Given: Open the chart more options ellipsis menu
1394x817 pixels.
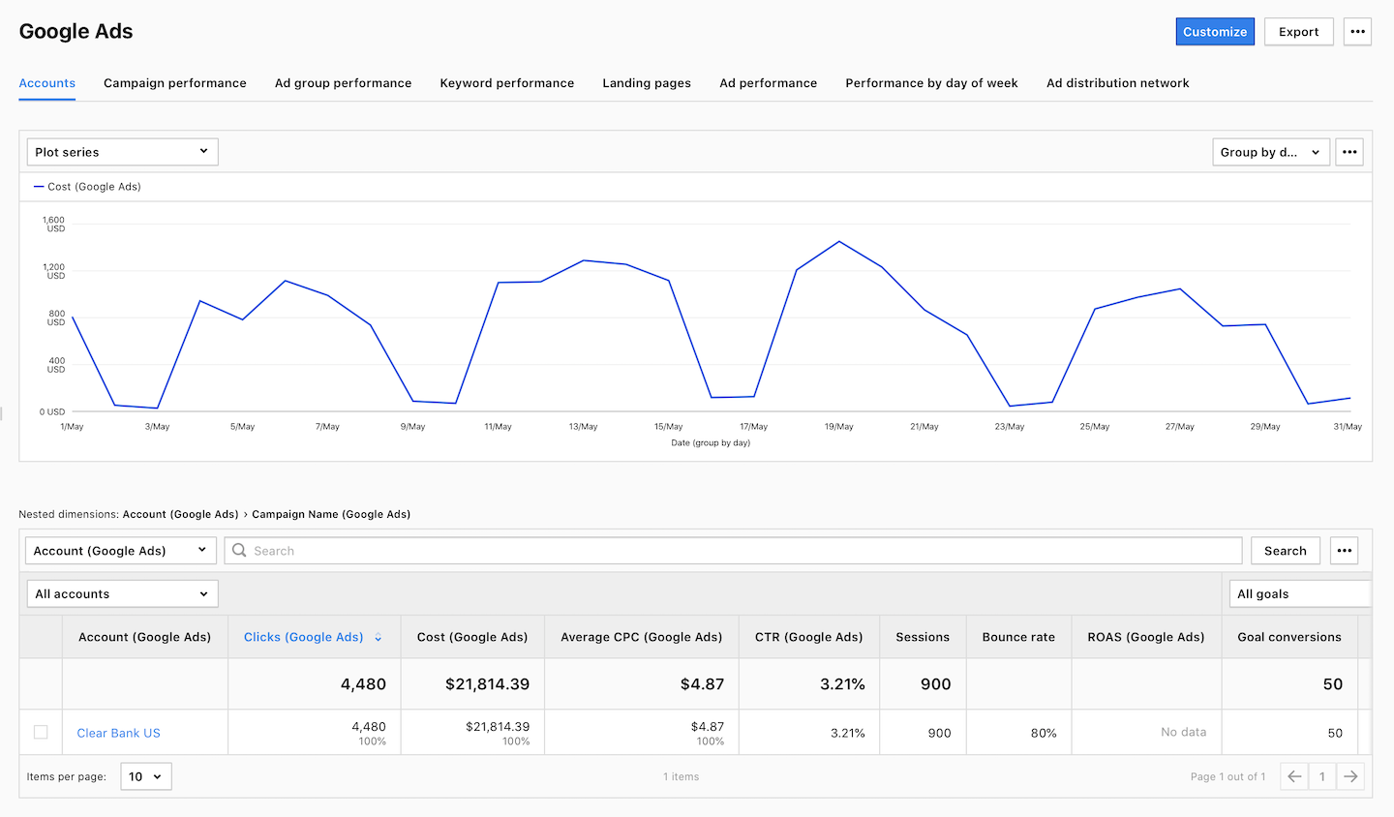Looking at the screenshot, I should (1349, 152).
